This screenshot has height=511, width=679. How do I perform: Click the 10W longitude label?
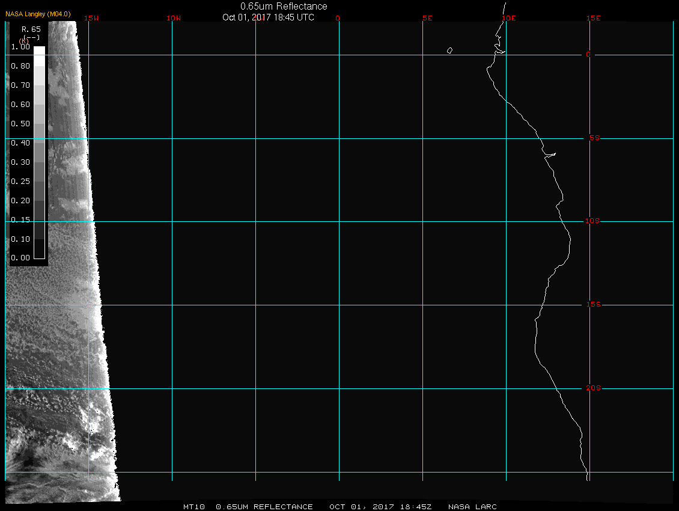[x=173, y=18]
